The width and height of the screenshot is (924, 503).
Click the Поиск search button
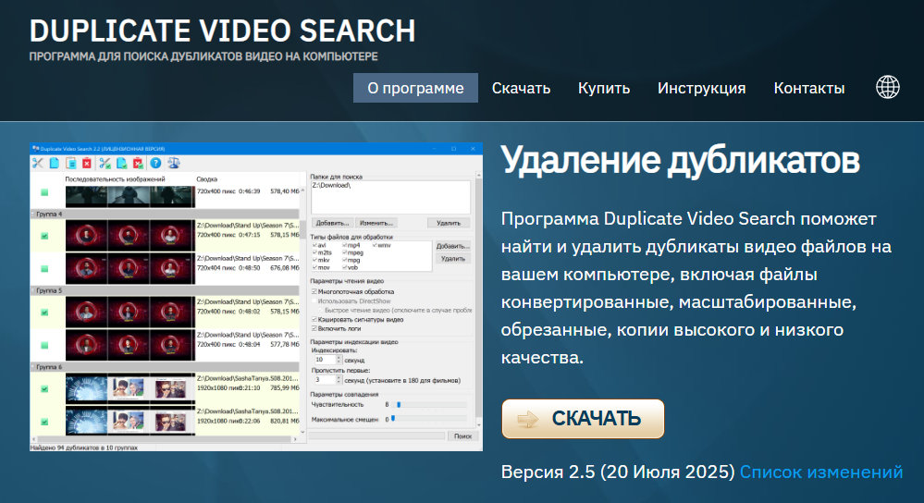463,436
